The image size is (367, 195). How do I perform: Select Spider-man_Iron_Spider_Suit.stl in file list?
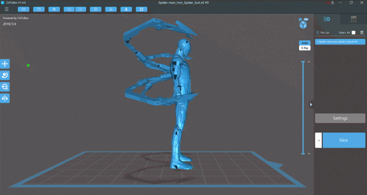pyautogui.click(x=340, y=42)
